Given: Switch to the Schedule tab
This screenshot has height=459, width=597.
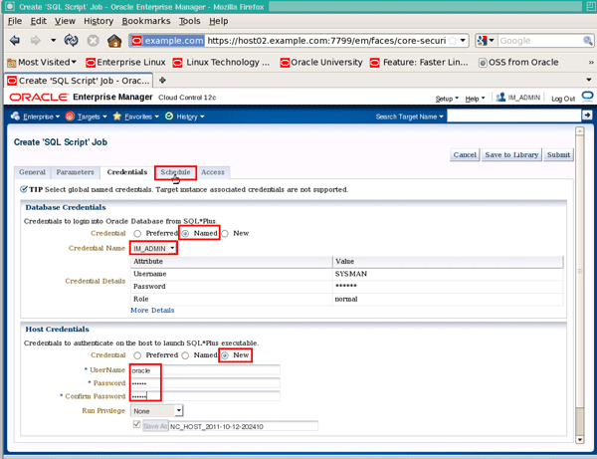Looking at the screenshot, I should tap(175, 172).
